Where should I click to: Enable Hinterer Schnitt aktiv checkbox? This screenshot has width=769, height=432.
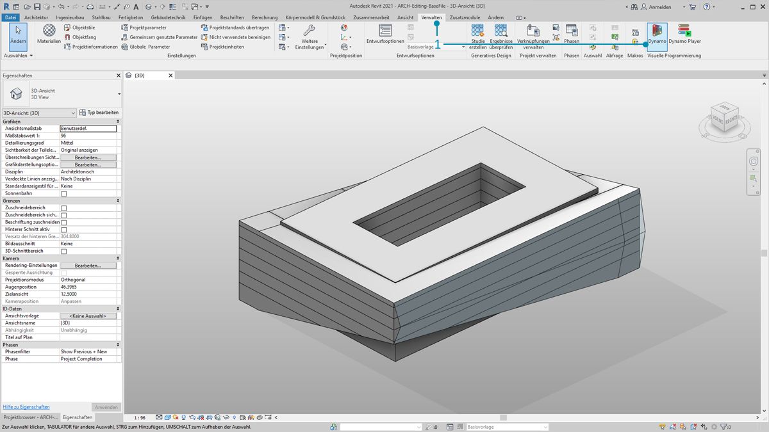63,229
